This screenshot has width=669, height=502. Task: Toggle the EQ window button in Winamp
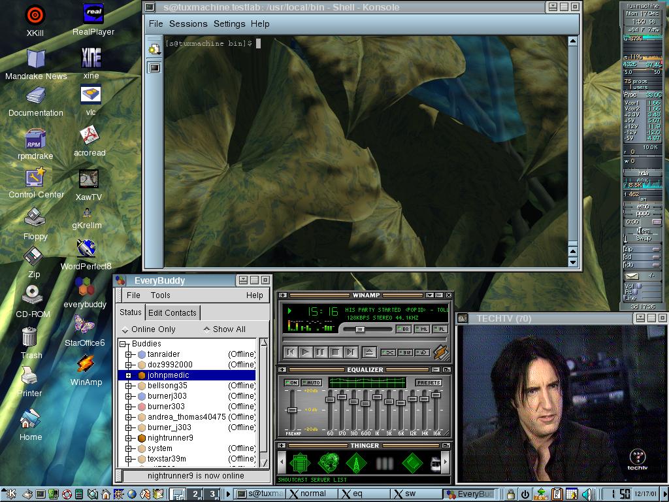point(404,329)
